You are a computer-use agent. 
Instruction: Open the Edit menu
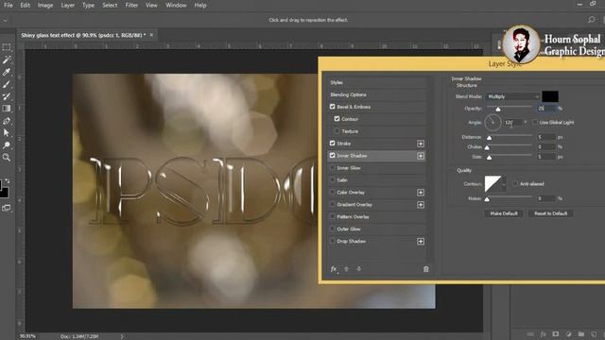pos(26,6)
